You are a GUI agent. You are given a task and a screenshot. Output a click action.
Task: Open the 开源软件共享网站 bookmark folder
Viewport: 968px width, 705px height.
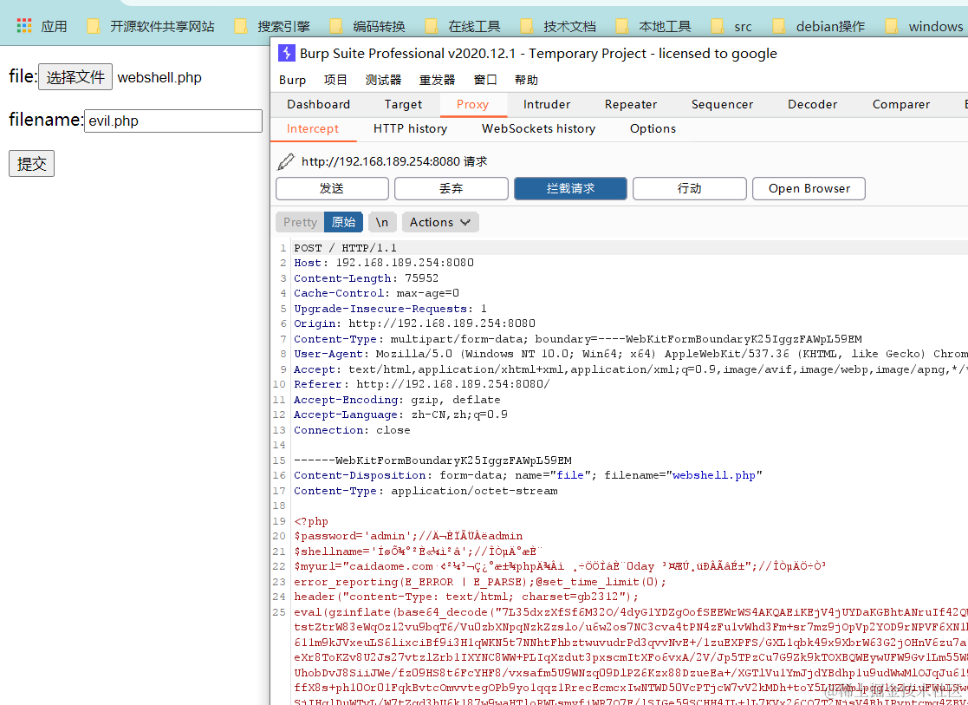[x=152, y=26]
